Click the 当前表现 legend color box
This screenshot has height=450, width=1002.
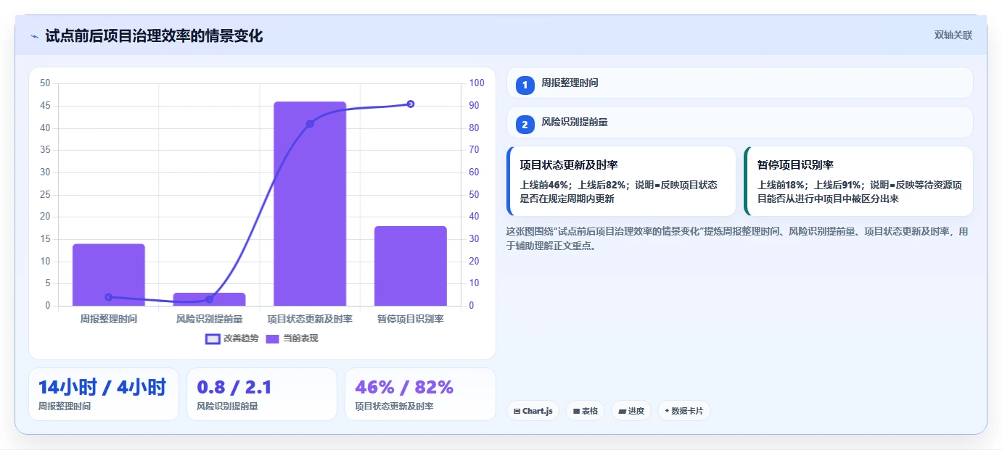(273, 338)
